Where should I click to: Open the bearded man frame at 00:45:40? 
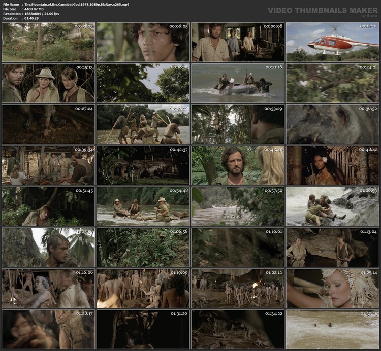click(x=237, y=165)
